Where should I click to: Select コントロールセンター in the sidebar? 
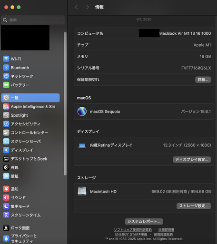click(x=30, y=132)
